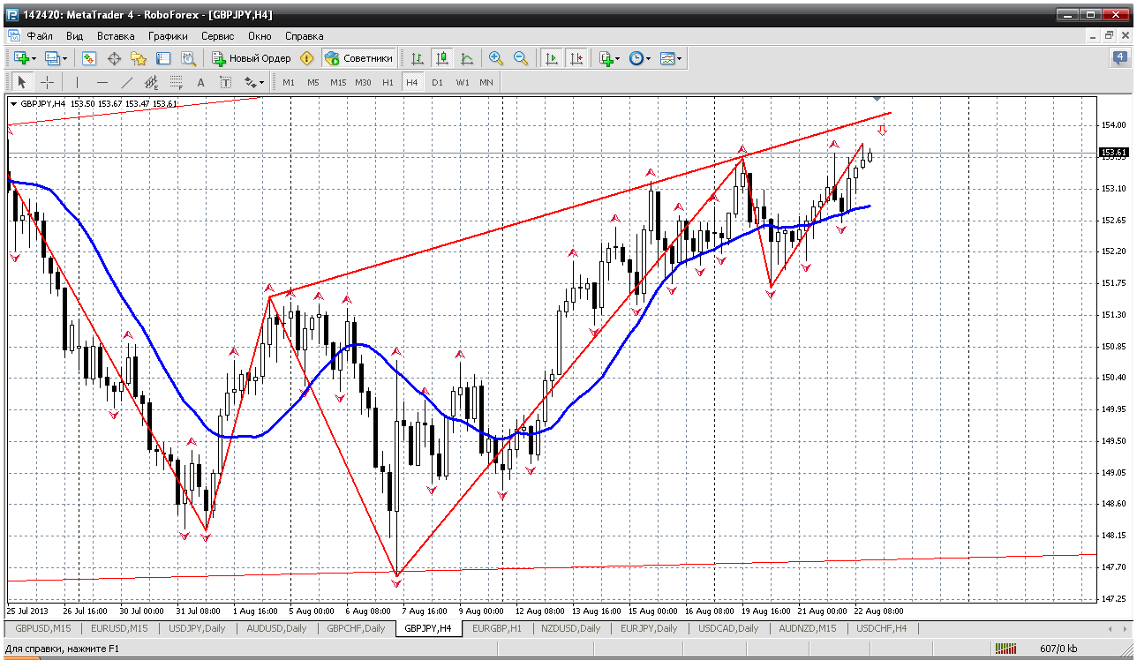Switch to the EURGBP,H1 chart tab
The width and height of the screenshot is (1137, 660).
coord(497,628)
